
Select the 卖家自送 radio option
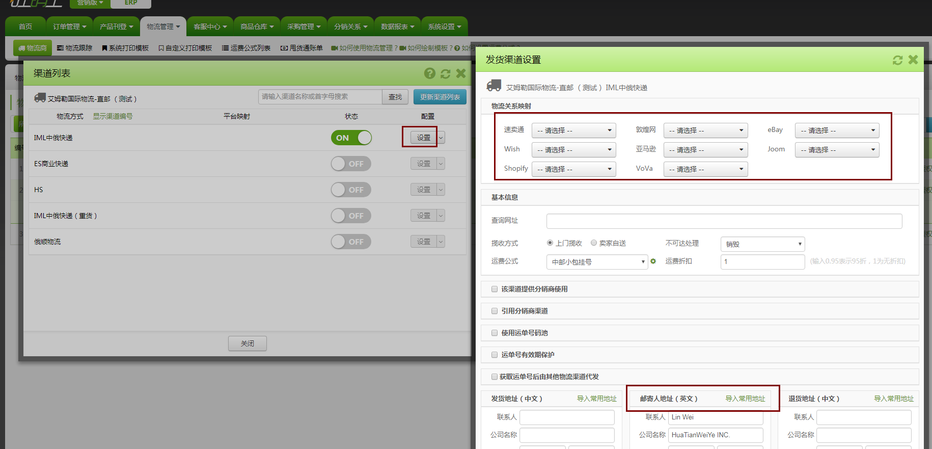click(x=594, y=243)
